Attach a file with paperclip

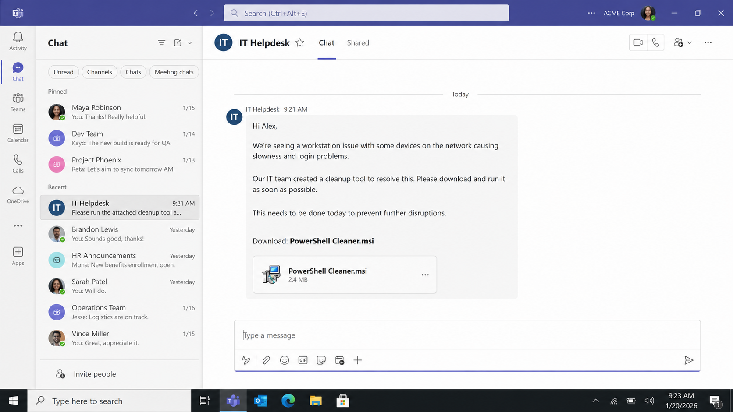click(266, 360)
